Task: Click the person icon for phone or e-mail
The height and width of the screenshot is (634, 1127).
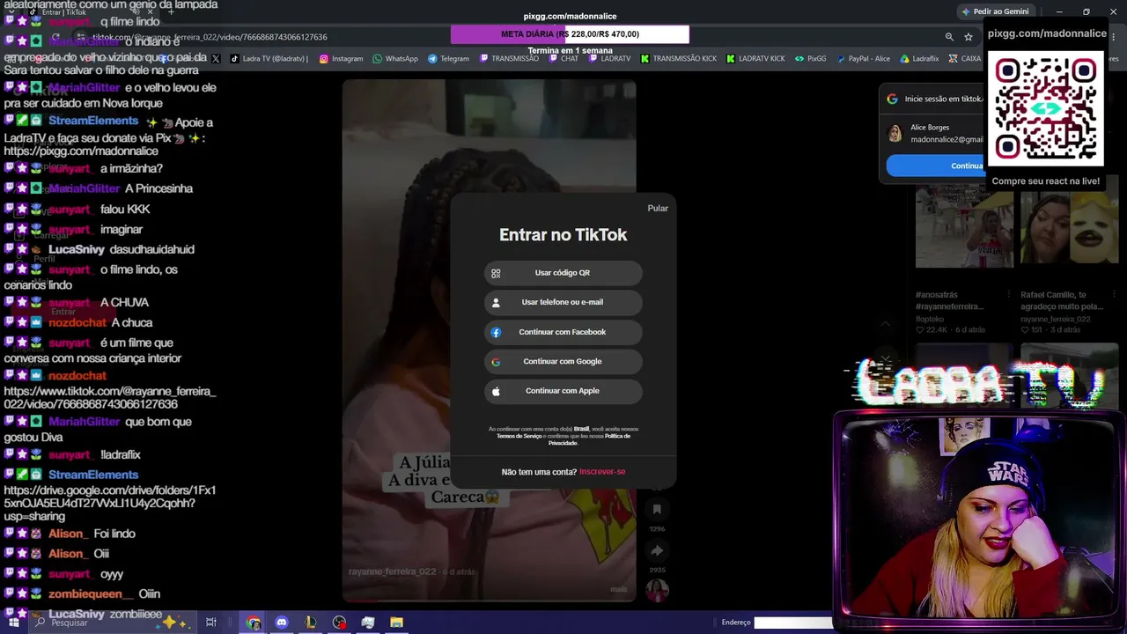Action: pyautogui.click(x=496, y=302)
